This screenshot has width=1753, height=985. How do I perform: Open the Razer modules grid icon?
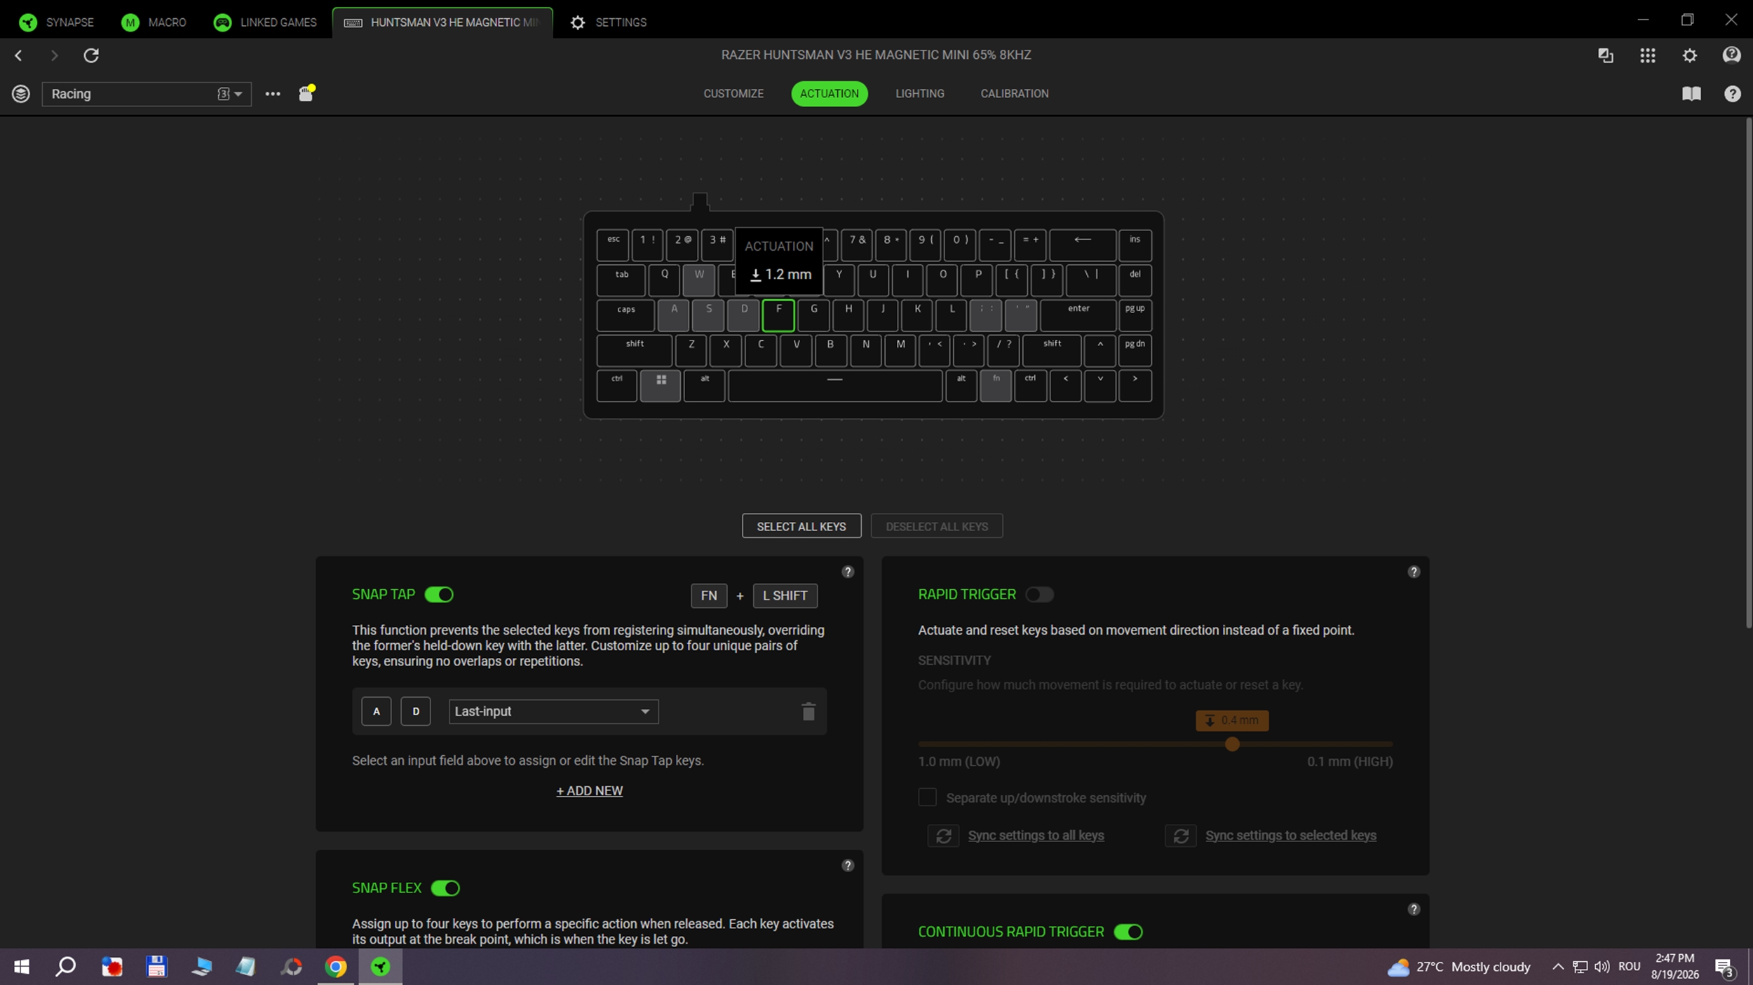pos(1648,55)
